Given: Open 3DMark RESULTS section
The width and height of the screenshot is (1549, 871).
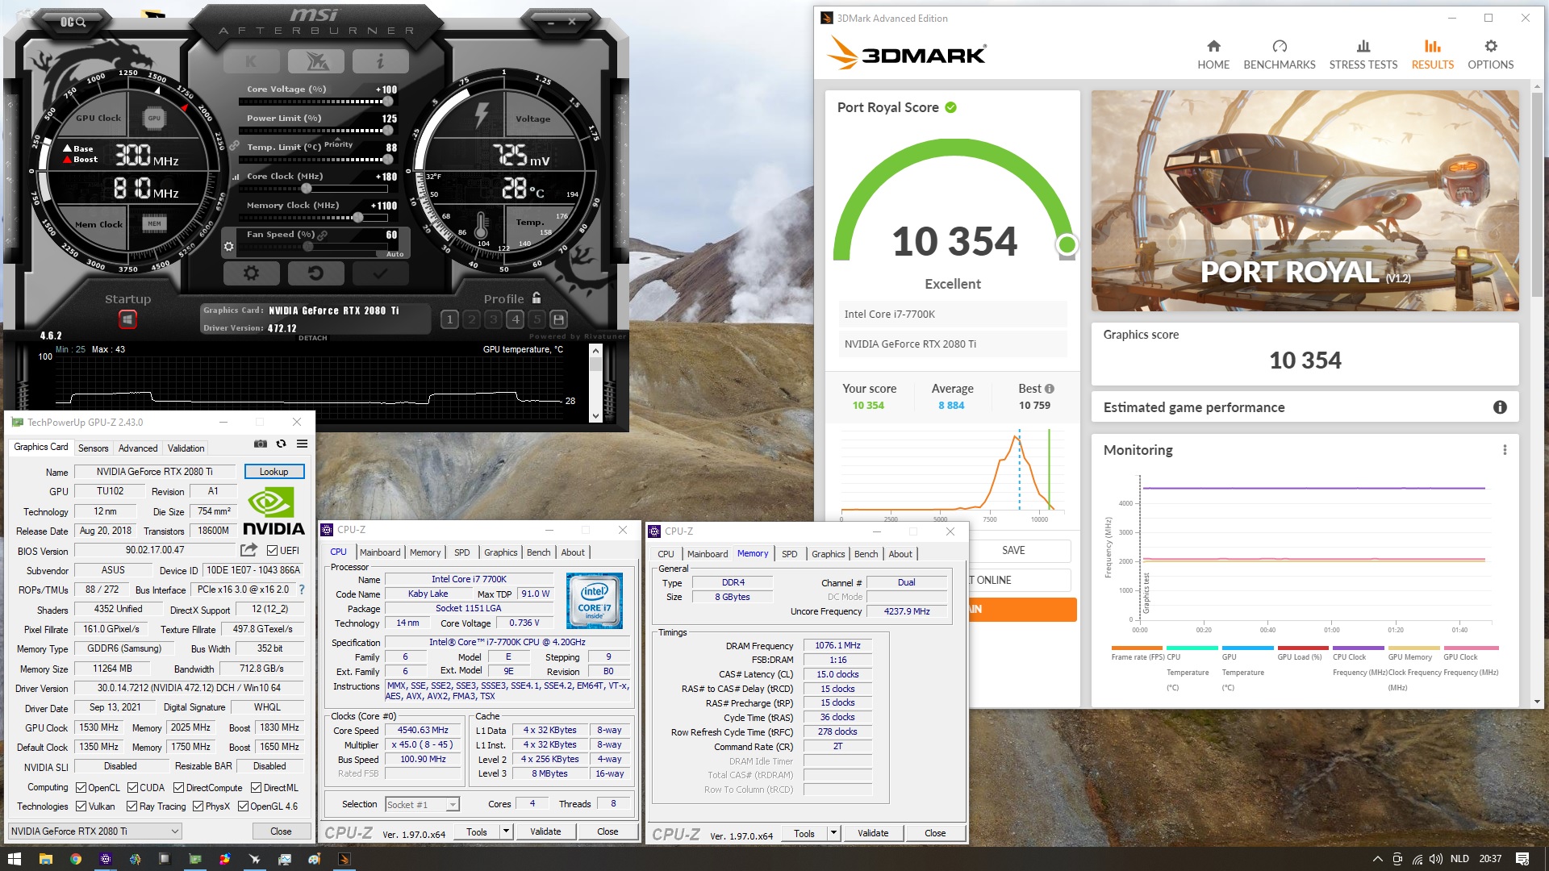Looking at the screenshot, I should pyautogui.click(x=1432, y=55).
